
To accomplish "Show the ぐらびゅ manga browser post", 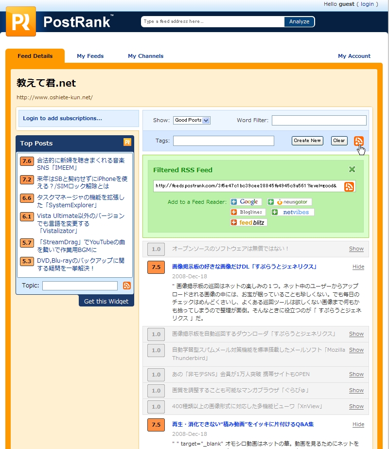I will pyautogui.click(x=356, y=390).
